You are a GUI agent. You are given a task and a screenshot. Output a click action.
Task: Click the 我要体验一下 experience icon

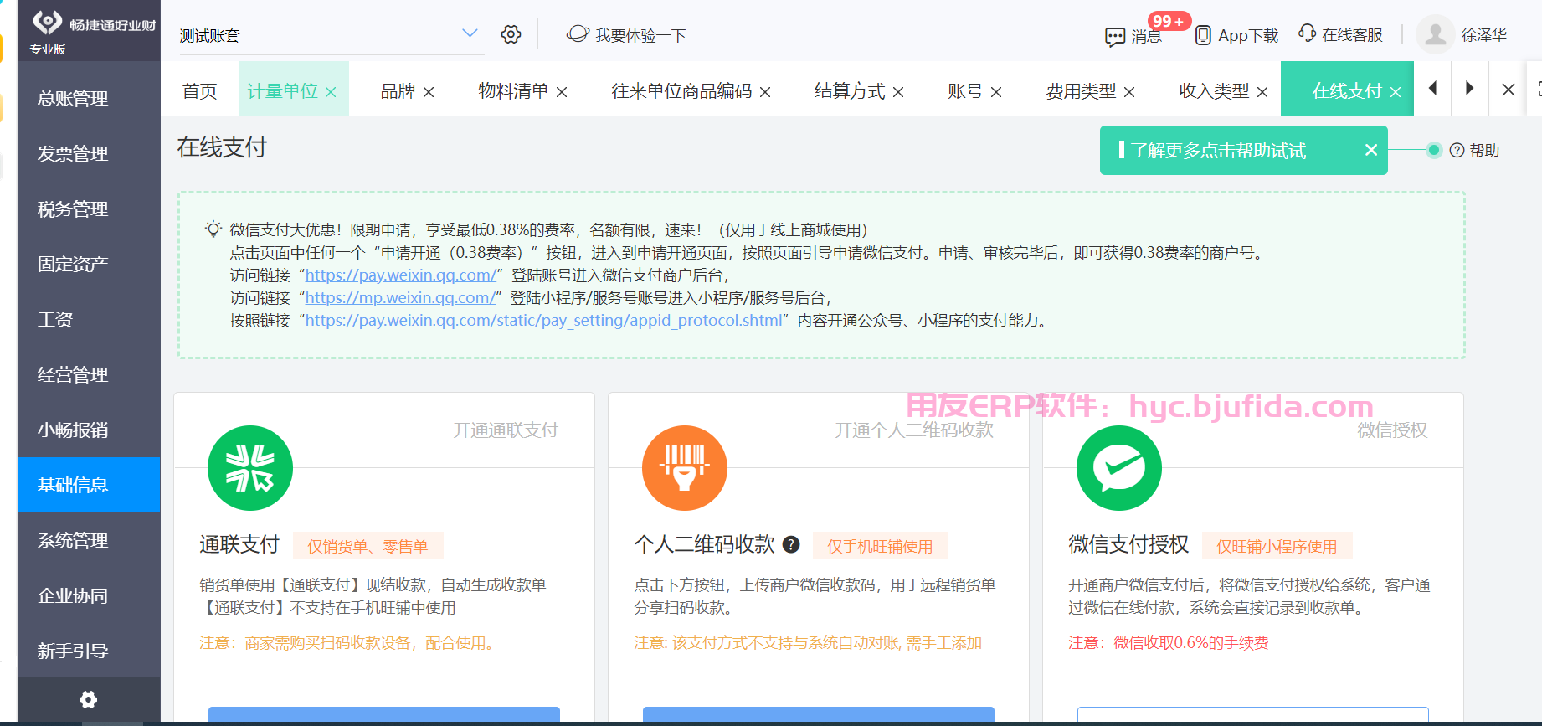[x=578, y=34]
